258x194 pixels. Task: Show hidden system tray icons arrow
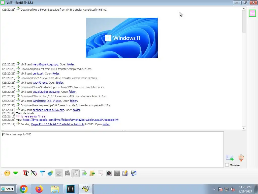(x=214, y=189)
